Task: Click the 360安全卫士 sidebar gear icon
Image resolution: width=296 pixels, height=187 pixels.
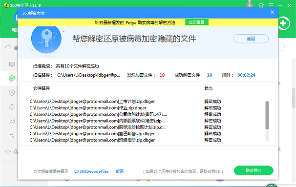Action: 12,107
